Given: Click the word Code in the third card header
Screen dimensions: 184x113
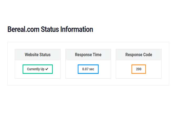Looking at the screenshot, I should point(147,55).
